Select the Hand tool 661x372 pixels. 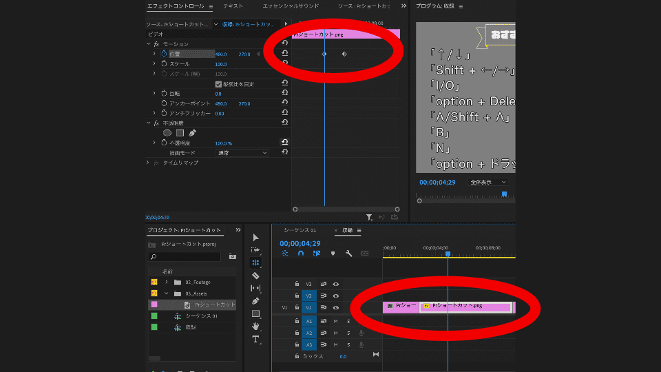pos(255,326)
